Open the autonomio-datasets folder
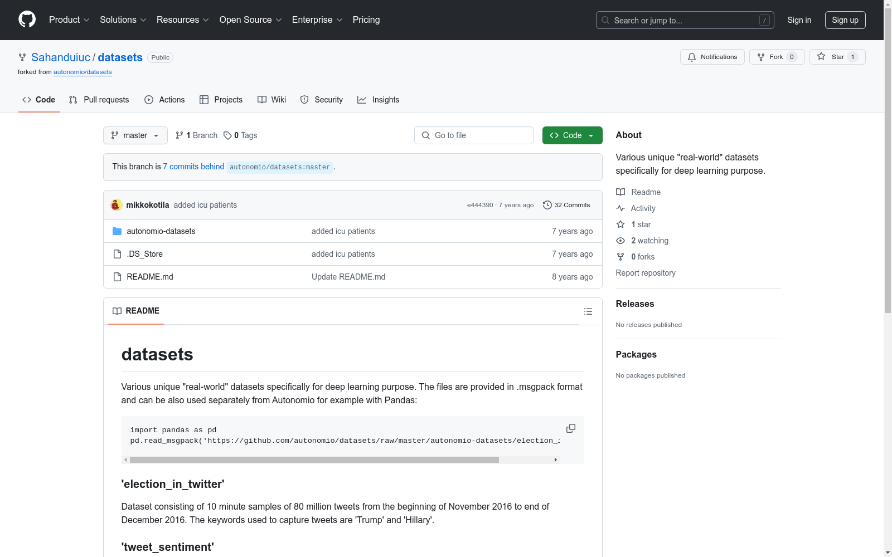 tap(161, 231)
